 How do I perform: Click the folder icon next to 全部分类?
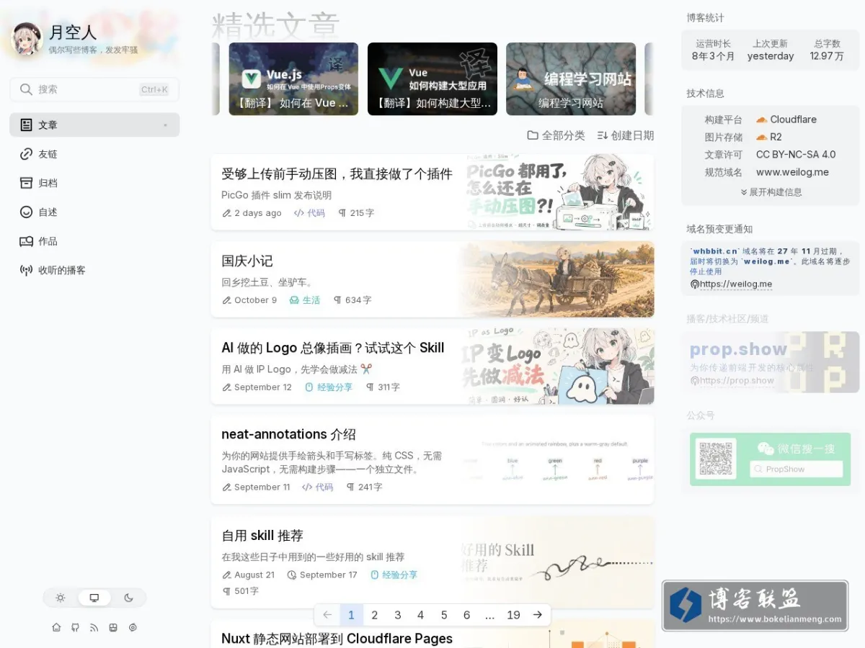click(x=533, y=135)
